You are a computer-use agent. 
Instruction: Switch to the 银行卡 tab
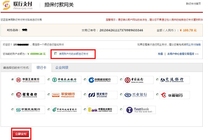[41, 67]
